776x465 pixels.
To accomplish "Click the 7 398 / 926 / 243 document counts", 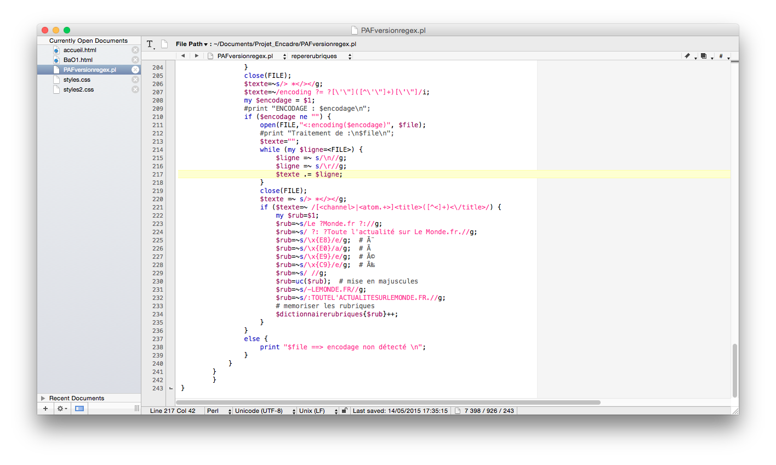I will pyautogui.click(x=489, y=411).
